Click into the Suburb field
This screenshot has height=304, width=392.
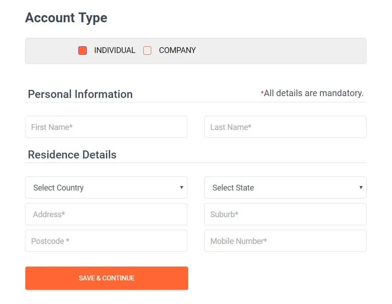pos(285,214)
